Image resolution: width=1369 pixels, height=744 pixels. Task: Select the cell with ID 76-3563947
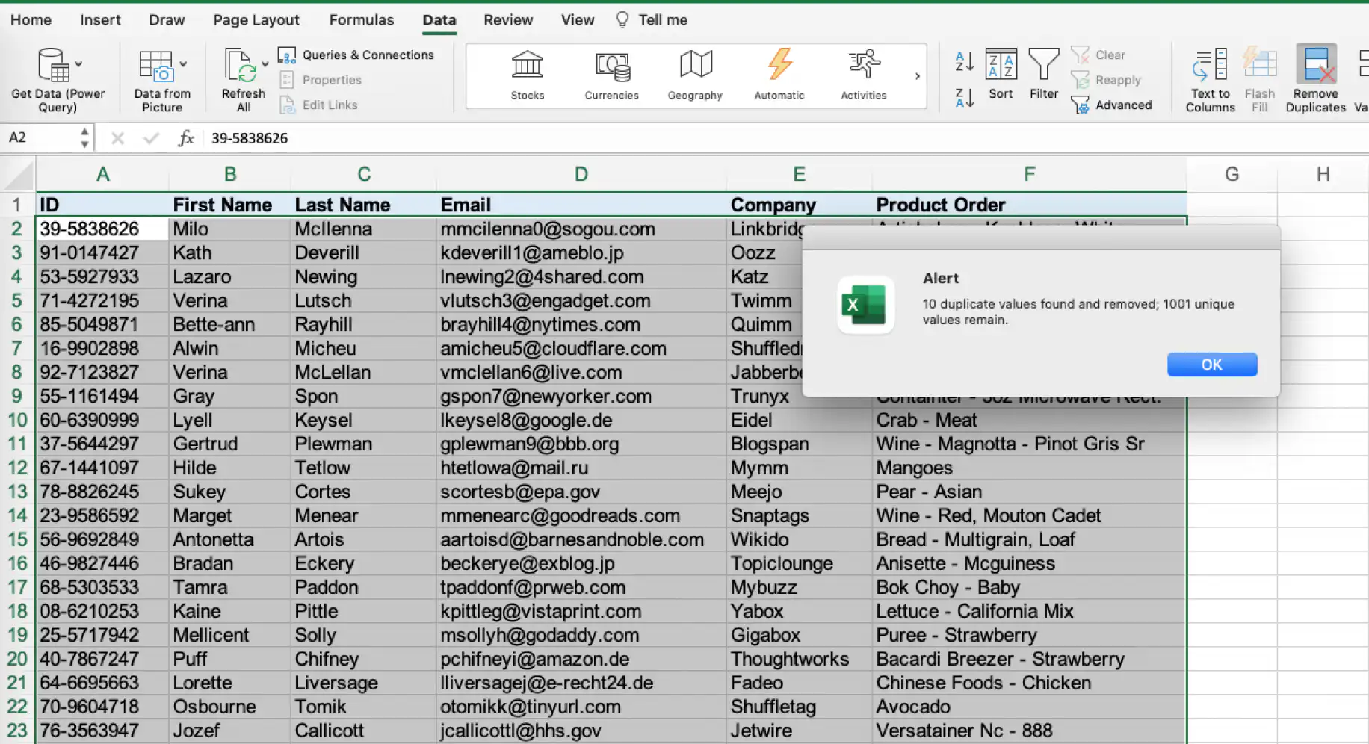pos(102,731)
